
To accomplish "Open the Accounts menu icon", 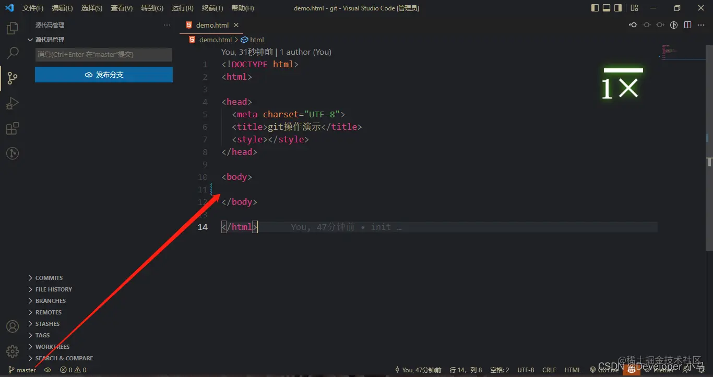I will click(x=13, y=326).
